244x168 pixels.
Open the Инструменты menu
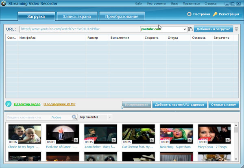156,4
